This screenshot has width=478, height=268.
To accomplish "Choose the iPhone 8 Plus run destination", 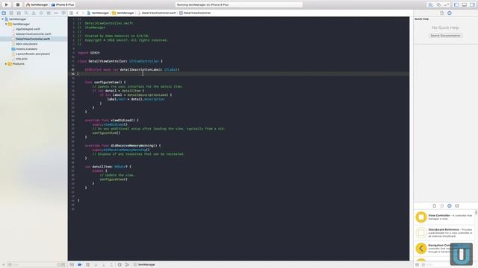I will click(x=63, y=5).
